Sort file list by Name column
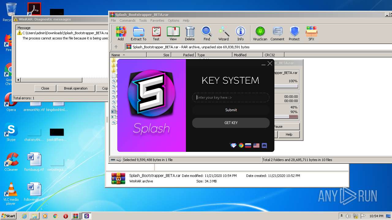Image resolution: width=392 pixels, height=220 pixels. pos(128,55)
